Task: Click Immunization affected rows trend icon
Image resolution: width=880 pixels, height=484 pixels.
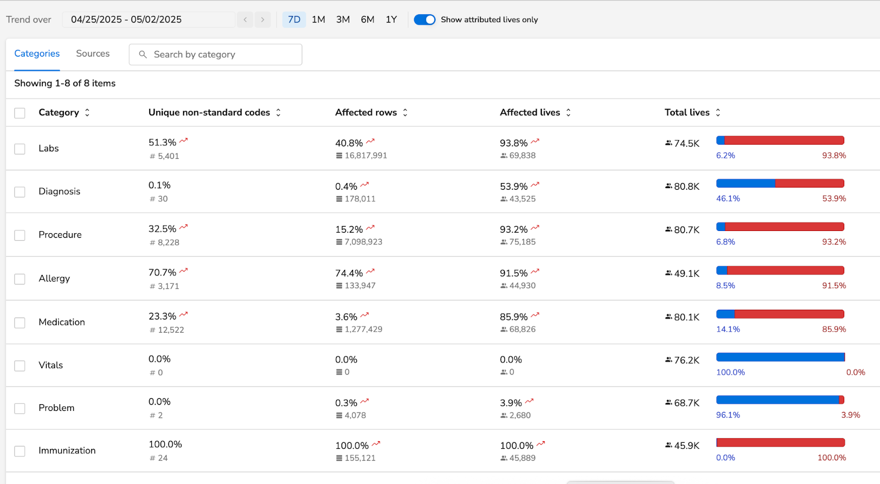Action: pyautogui.click(x=376, y=444)
